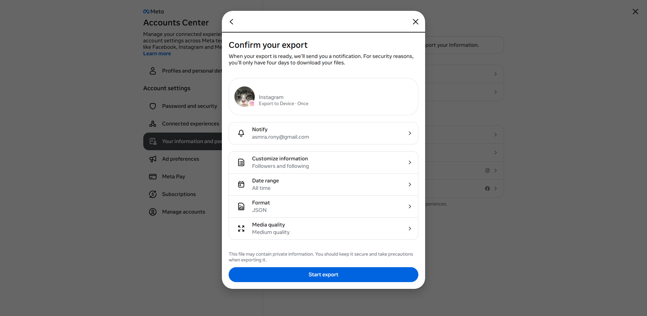647x316 pixels.
Task: Open Password and security settings
Action: [183, 106]
